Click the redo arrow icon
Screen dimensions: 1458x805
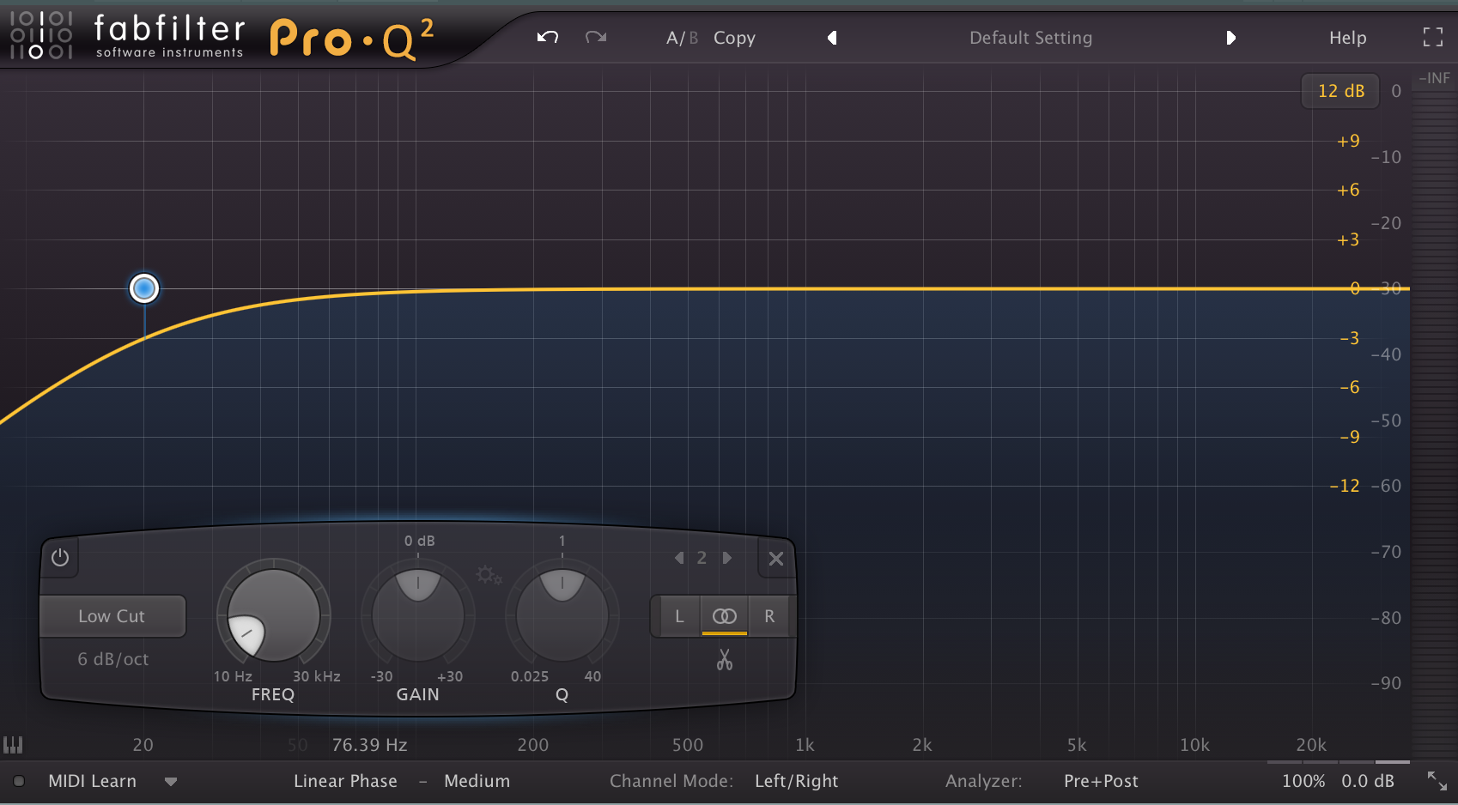[x=596, y=37]
